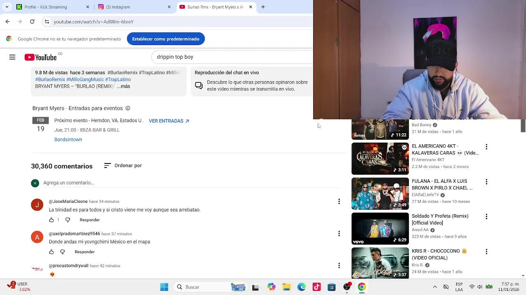Reply to JoseMariaCleone's comment
The width and height of the screenshot is (526, 295).
point(90,220)
